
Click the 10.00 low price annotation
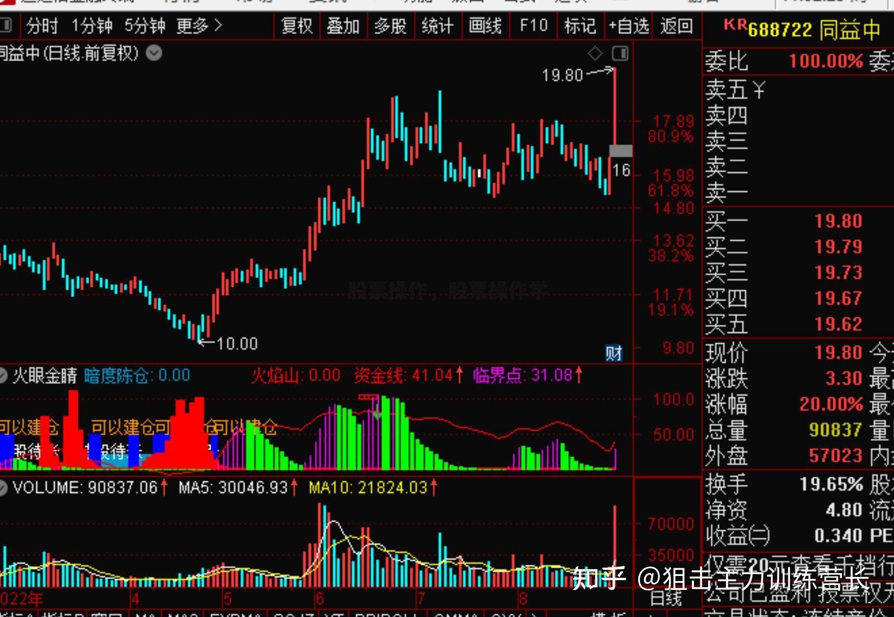(237, 344)
